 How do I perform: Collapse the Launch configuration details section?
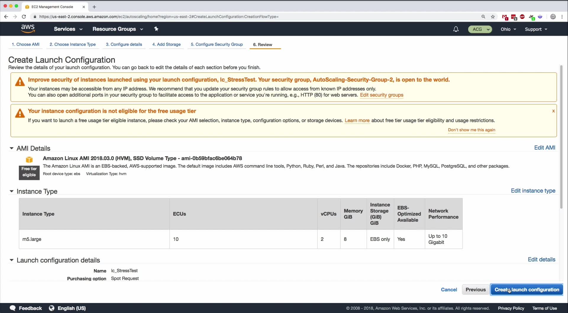tap(12, 260)
